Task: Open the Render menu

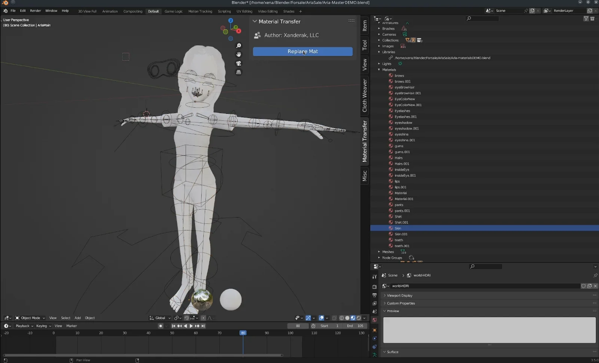Action: pos(36,10)
